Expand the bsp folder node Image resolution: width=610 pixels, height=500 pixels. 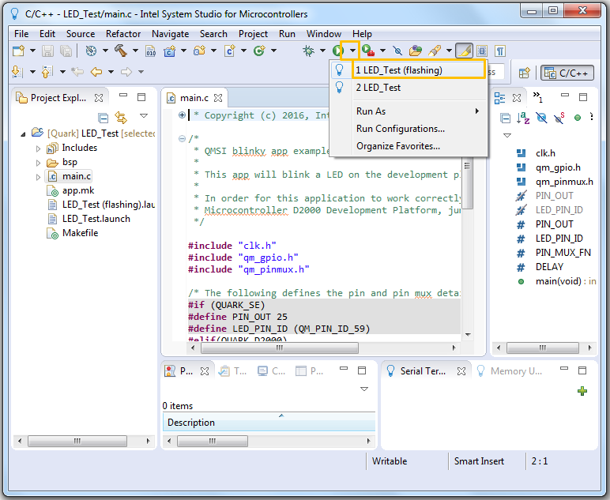38,163
